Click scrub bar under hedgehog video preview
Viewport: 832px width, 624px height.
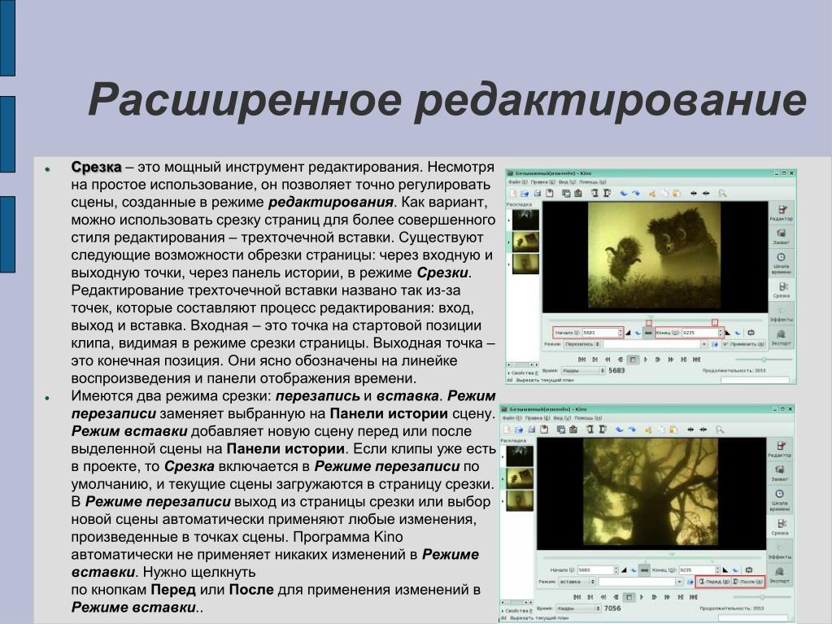coord(656,321)
